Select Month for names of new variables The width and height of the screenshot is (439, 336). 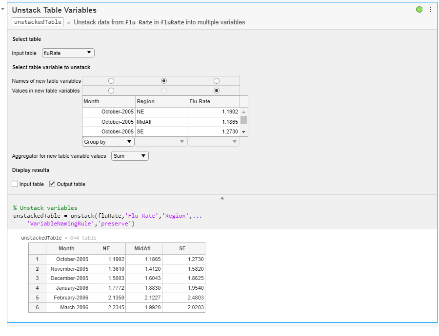coord(111,81)
